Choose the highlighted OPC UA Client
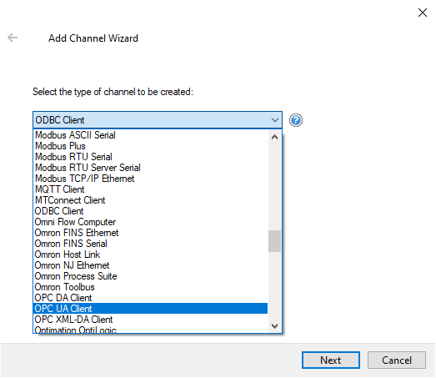Screen dimensions: 436x378 [x=150, y=309]
